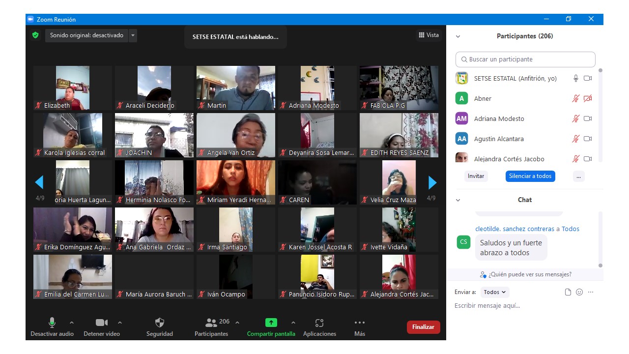Viewport: 629px width, 354px height.
Task: Click the participants list scrollbar
Action: (600, 116)
